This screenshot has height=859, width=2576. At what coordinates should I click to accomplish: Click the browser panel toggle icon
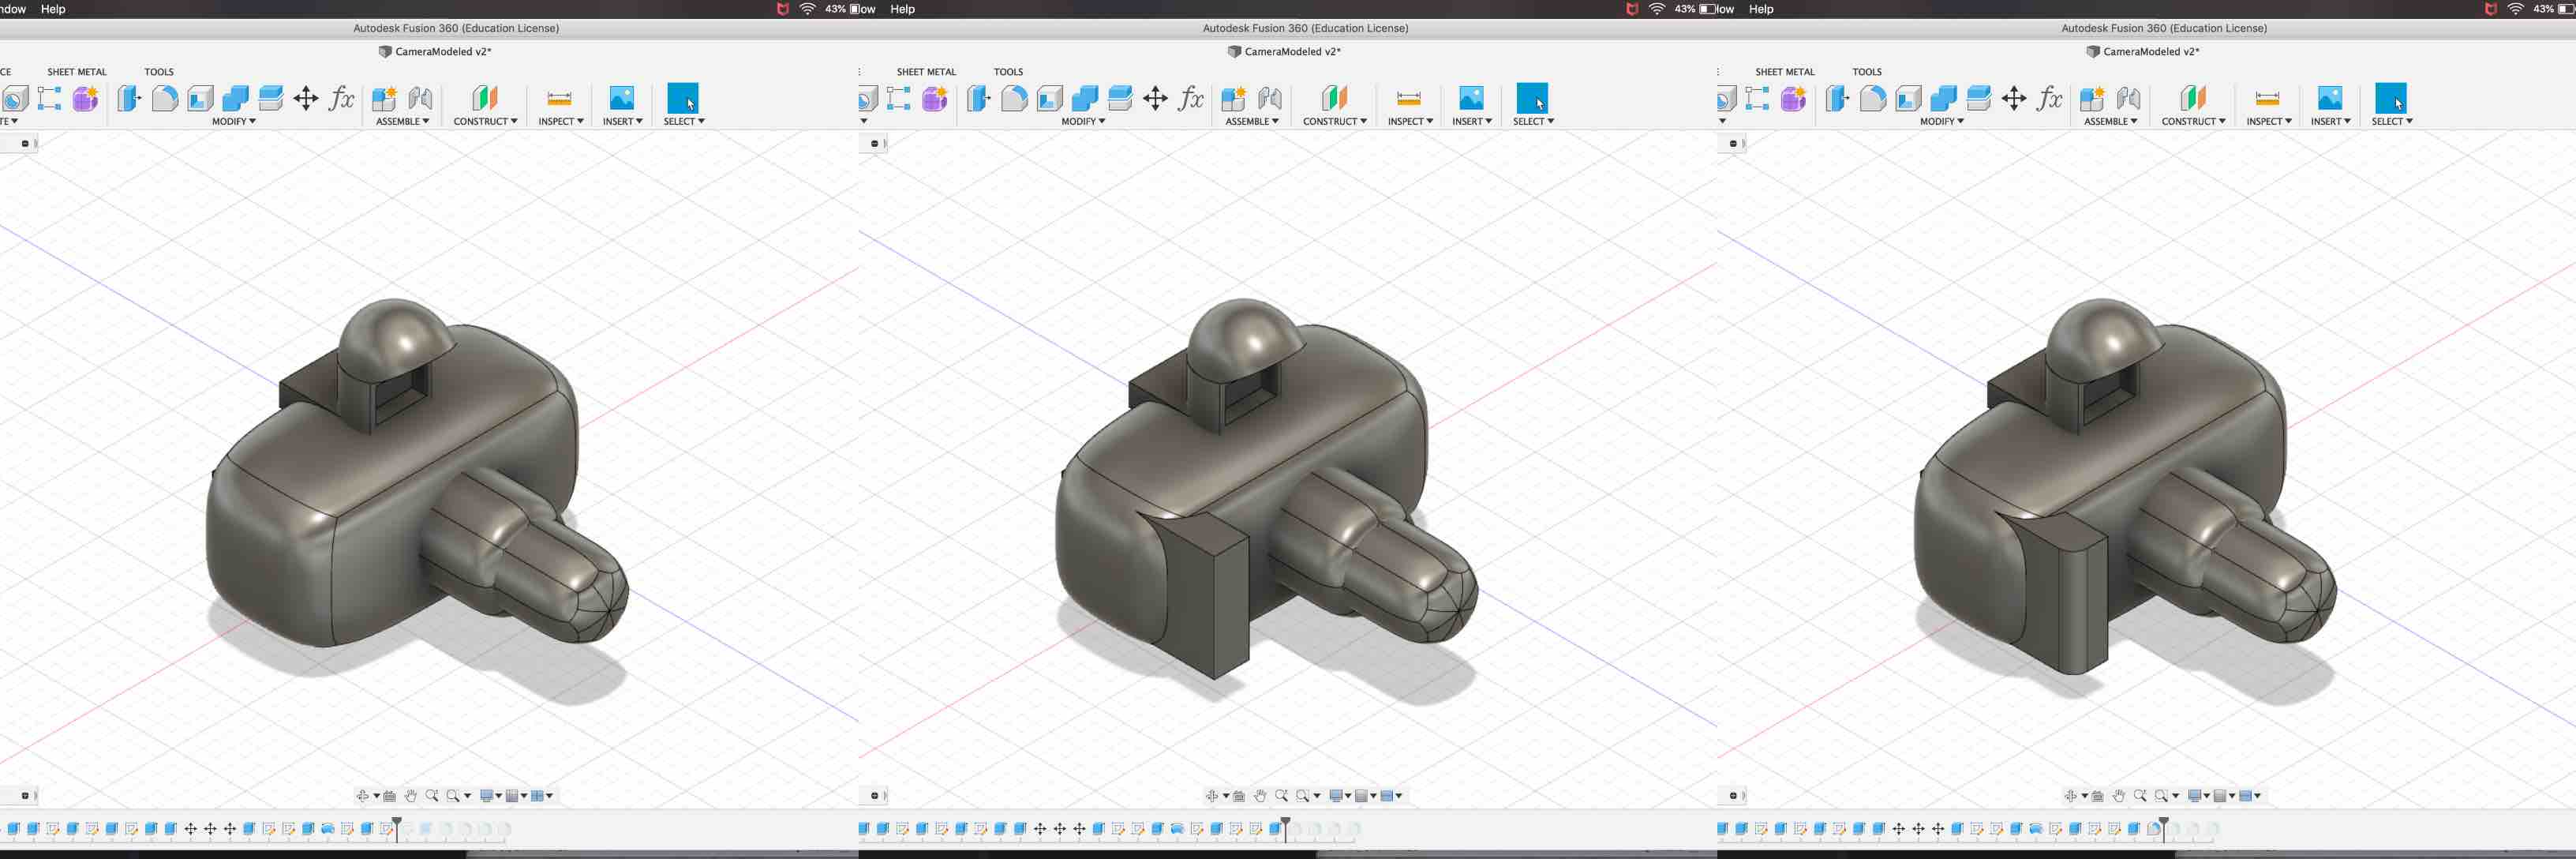[x=24, y=143]
